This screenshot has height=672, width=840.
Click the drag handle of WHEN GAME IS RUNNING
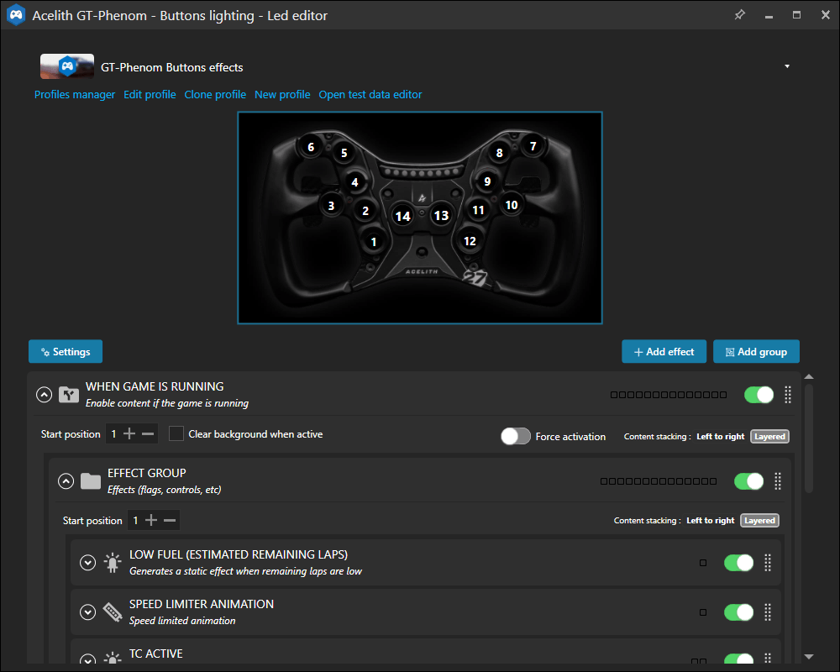coord(788,395)
